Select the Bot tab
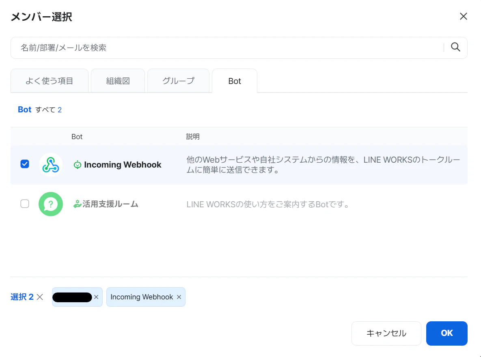This screenshot has width=481, height=357. [x=235, y=81]
